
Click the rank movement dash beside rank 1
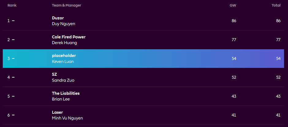coord(13,21)
